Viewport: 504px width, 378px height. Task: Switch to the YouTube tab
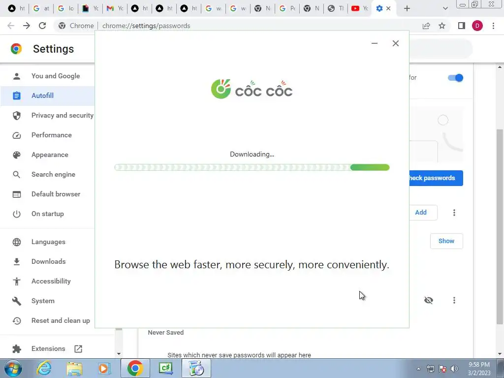(x=360, y=9)
